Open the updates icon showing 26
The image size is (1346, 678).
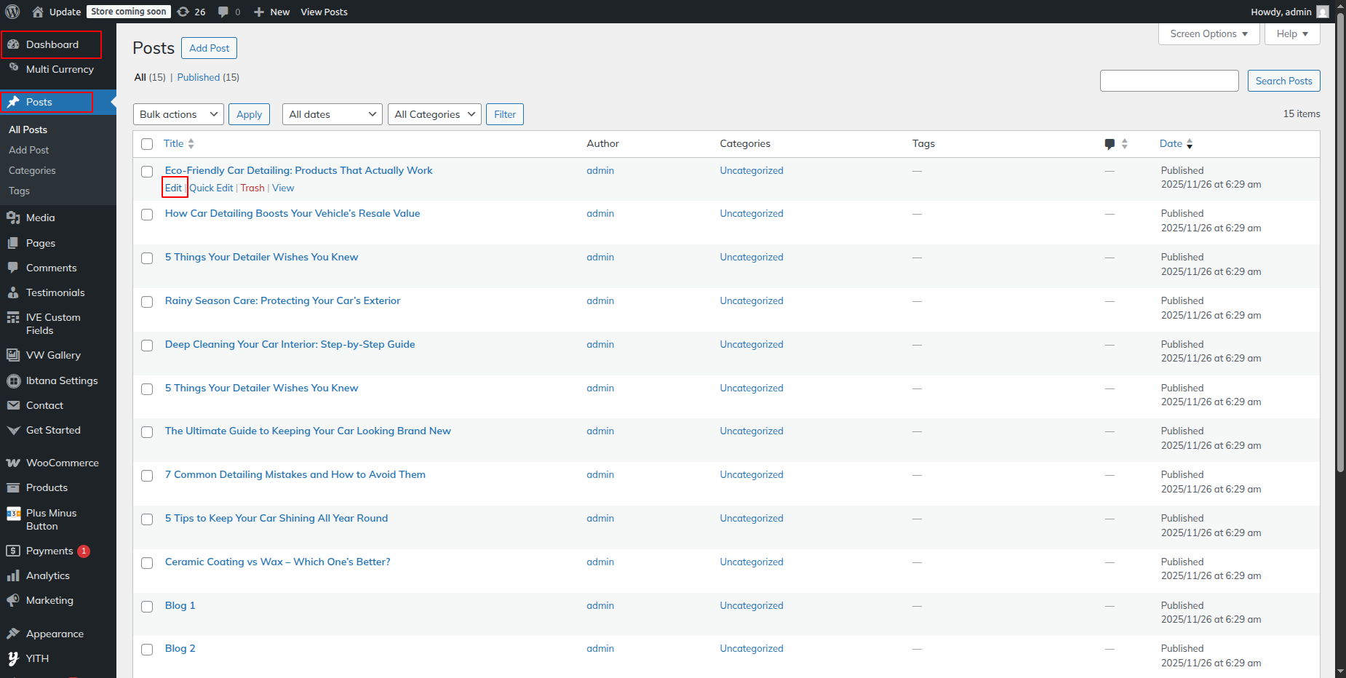[183, 12]
